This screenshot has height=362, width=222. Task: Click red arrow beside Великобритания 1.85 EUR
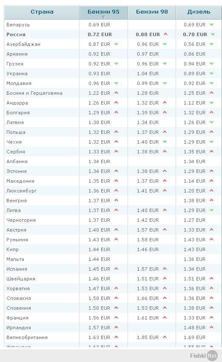[x=165, y=337]
